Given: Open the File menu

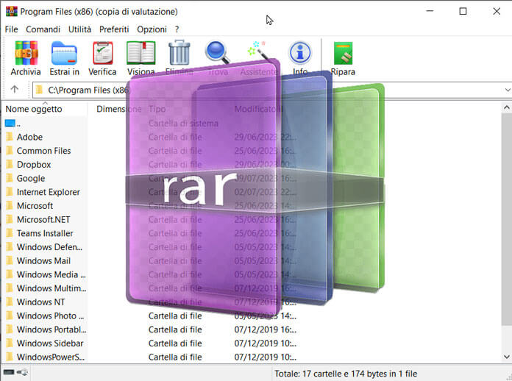Looking at the screenshot, I should coord(12,29).
